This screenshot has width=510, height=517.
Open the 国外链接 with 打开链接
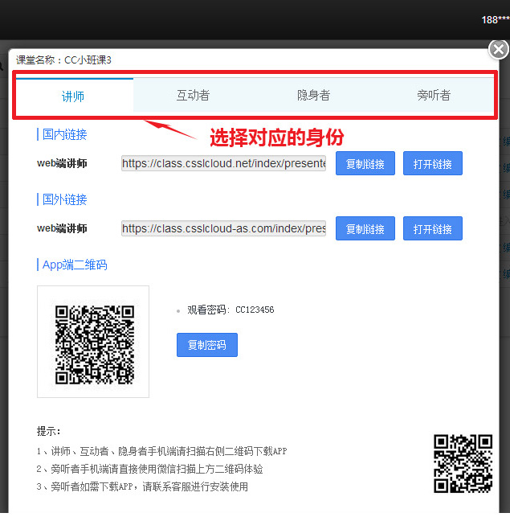point(432,229)
